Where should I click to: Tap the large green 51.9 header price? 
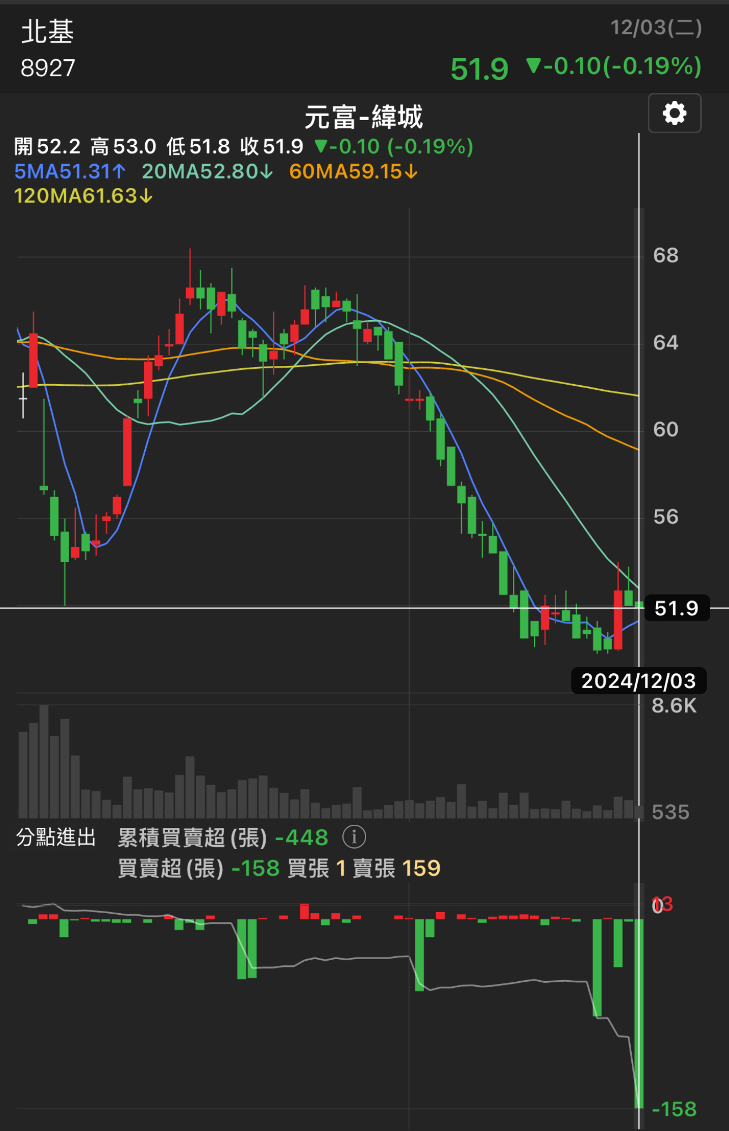point(479,69)
